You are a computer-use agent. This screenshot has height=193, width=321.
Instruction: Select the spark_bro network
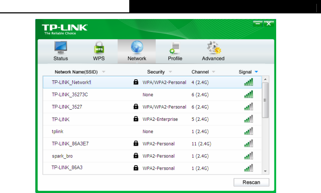(152, 156)
